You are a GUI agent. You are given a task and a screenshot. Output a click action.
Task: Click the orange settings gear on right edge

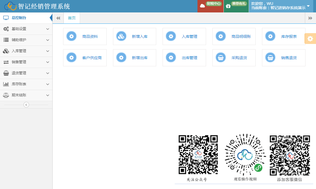(x=310, y=39)
